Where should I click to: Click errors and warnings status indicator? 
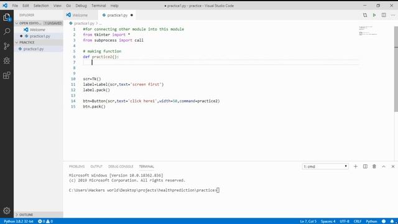tap(45, 222)
